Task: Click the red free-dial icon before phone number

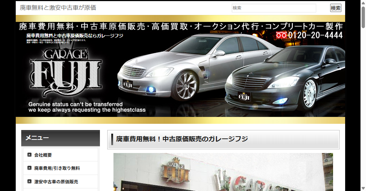Action: point(281,35)
